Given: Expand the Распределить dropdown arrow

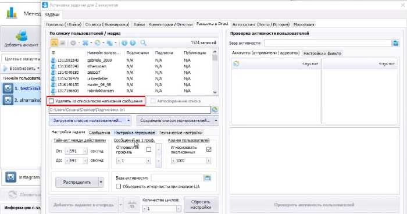Looking at the screenshot, I should click(x=101, y=182).
